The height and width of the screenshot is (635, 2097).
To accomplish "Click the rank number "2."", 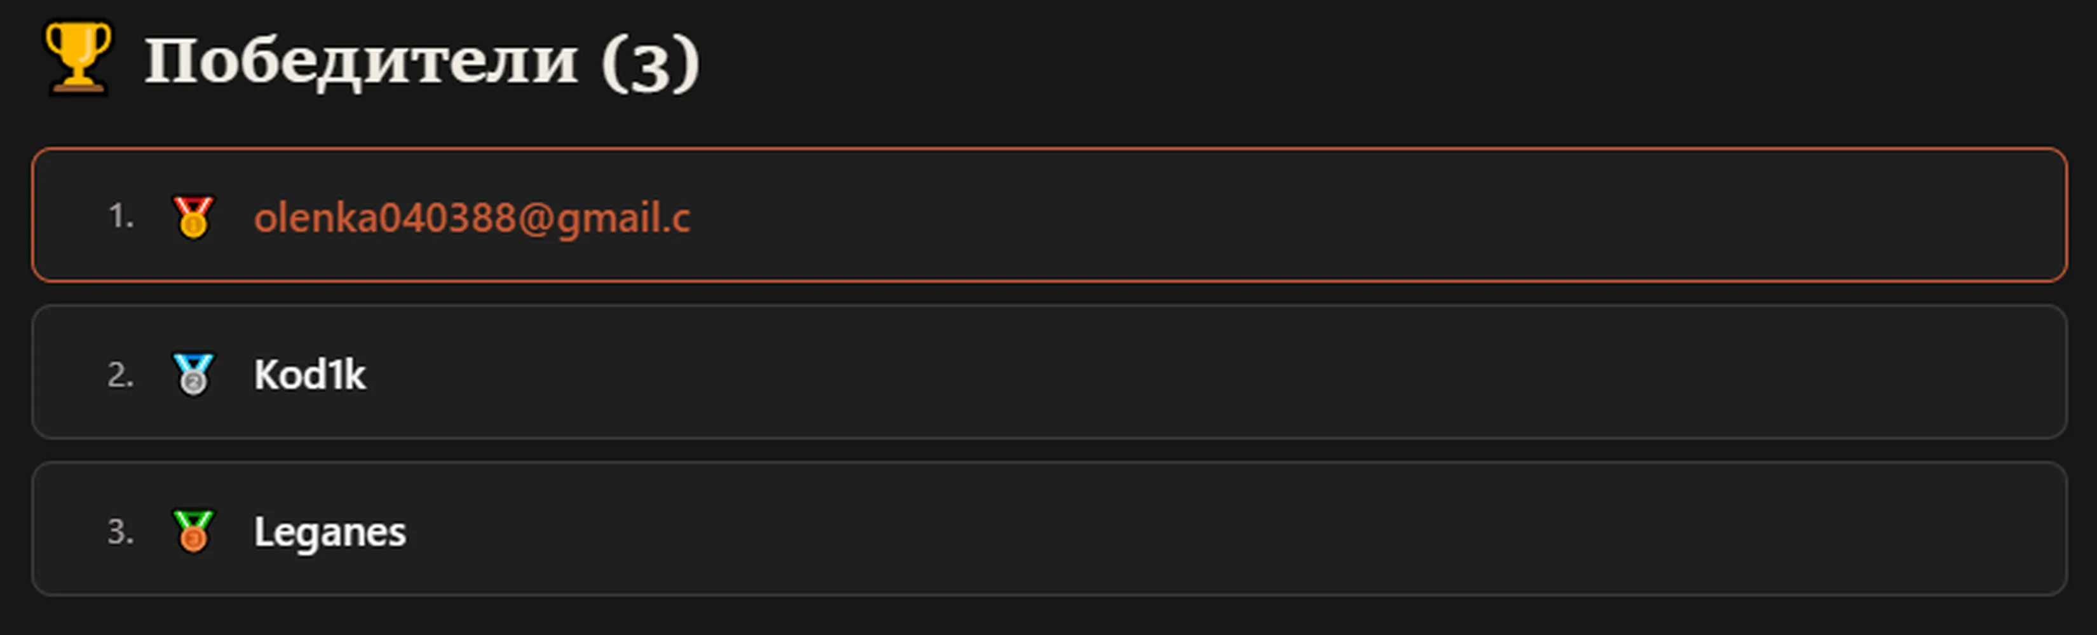I will point(121,375).
